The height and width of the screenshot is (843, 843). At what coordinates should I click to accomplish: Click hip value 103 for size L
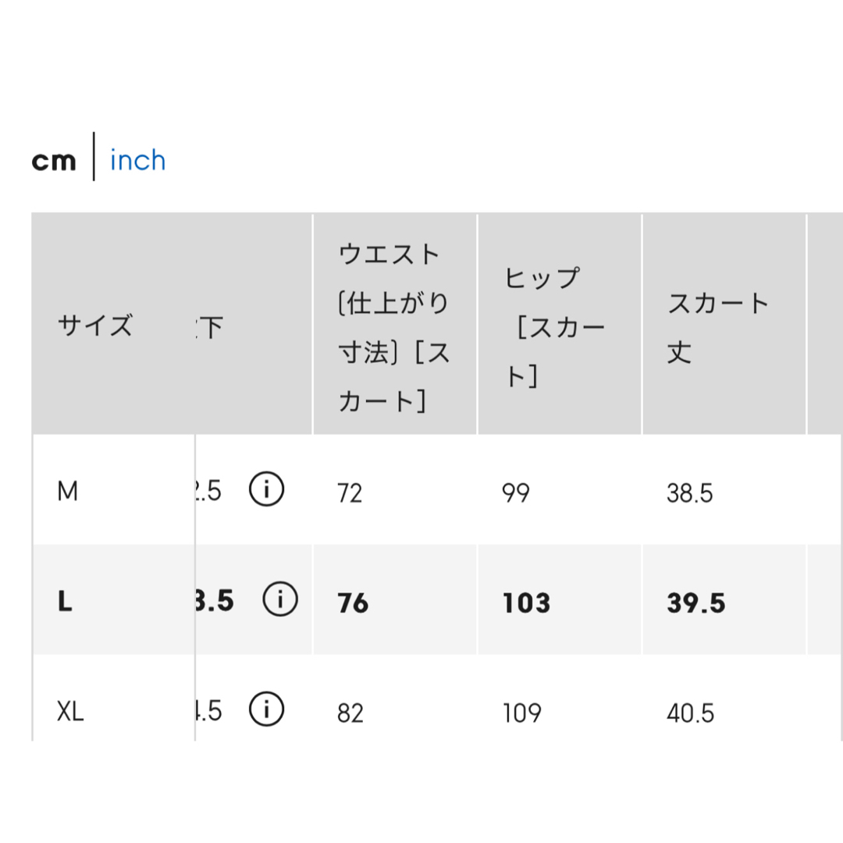coord(526,603)
